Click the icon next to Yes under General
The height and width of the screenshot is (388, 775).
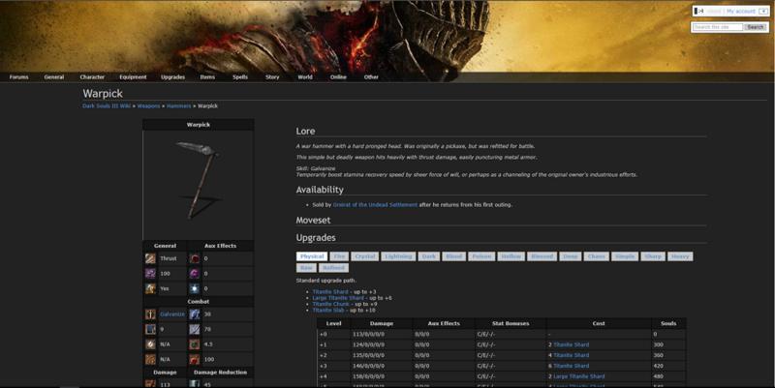tap(150, 288)
